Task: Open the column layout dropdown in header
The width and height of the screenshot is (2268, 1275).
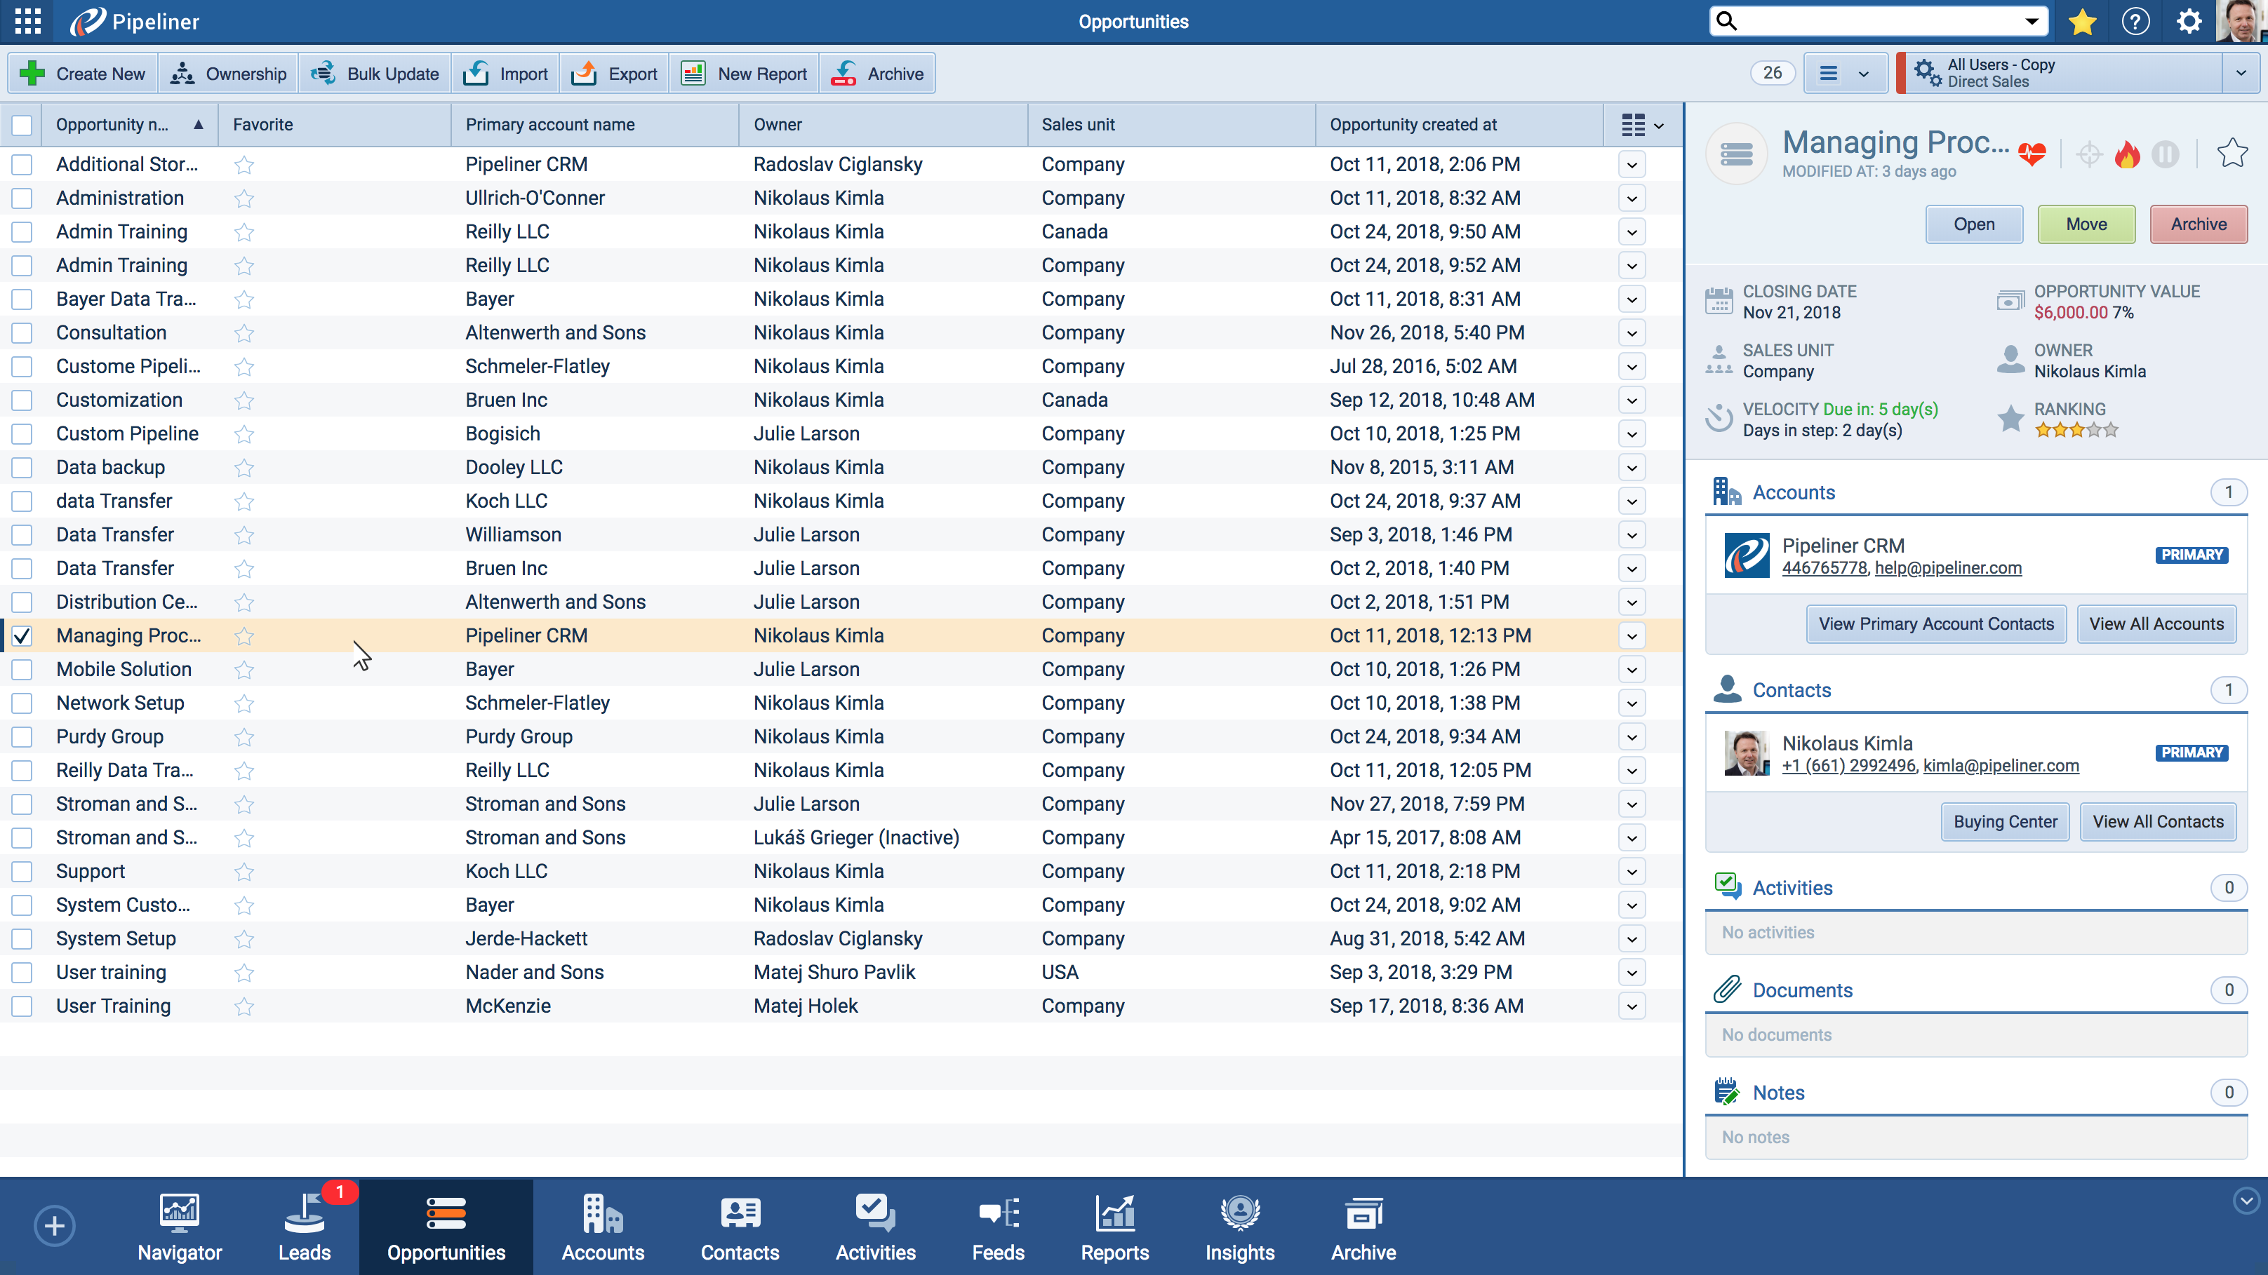Action: [1642, 125]
